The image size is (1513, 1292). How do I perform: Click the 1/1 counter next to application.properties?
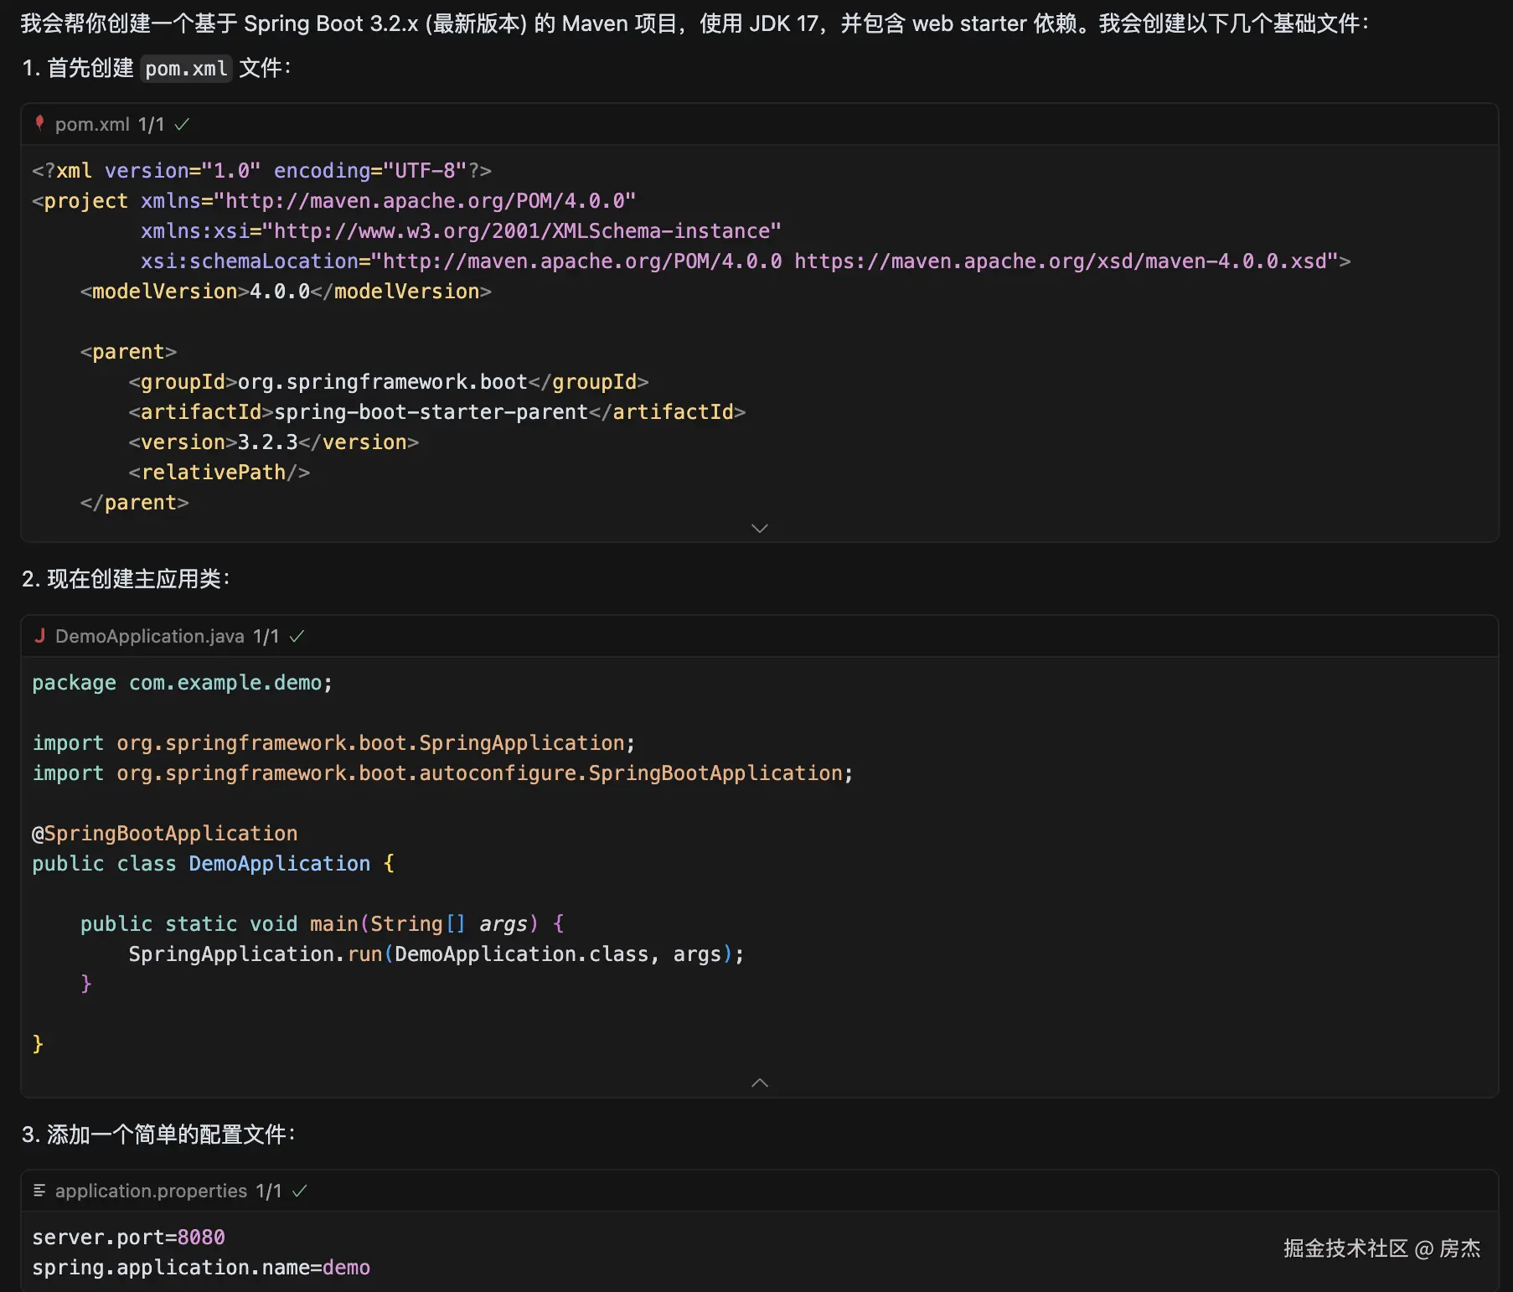269,1191
